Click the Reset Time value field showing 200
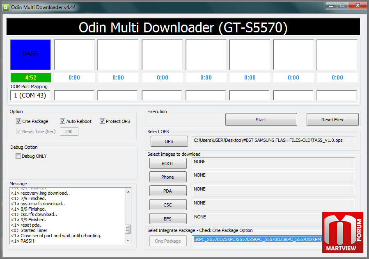Screen dimensions: 369x259 pos(69,132)
